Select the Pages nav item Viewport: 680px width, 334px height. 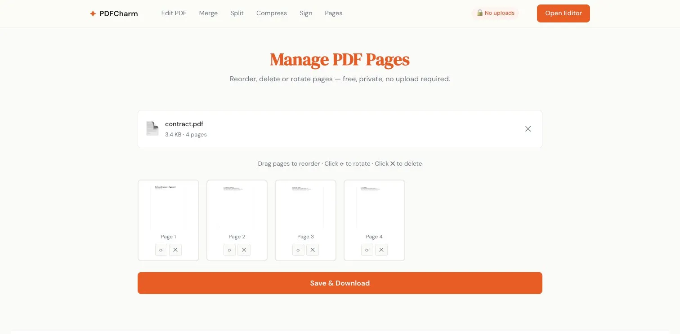[x=333, y=13]
